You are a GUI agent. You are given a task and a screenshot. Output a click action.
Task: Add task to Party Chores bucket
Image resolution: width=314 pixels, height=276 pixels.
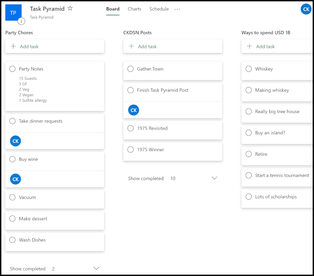(x=54, y=46)
